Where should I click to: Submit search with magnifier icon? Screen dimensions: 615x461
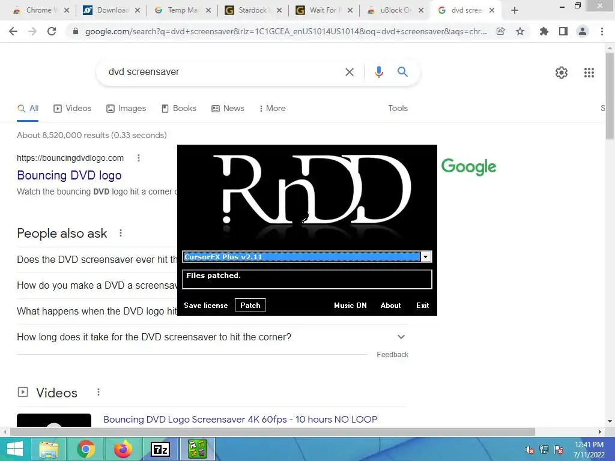pyautogui.click(x=402, y=72)
